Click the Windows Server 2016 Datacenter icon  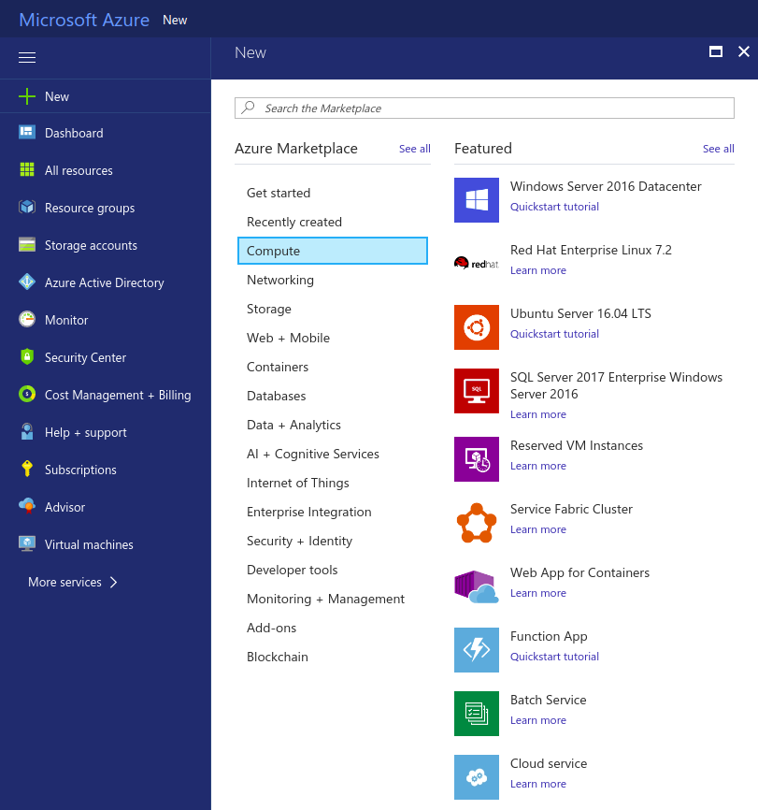pos(476,200)
